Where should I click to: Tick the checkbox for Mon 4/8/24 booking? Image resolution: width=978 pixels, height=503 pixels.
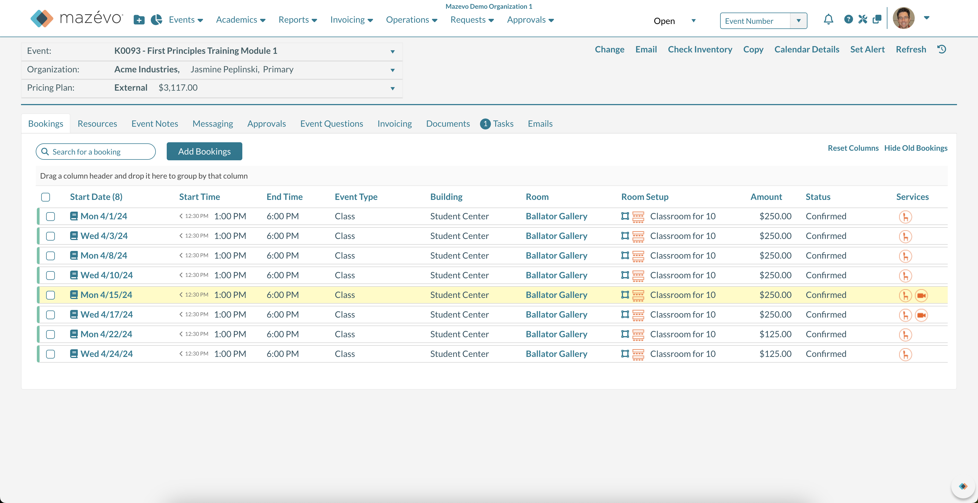point(50,256)
